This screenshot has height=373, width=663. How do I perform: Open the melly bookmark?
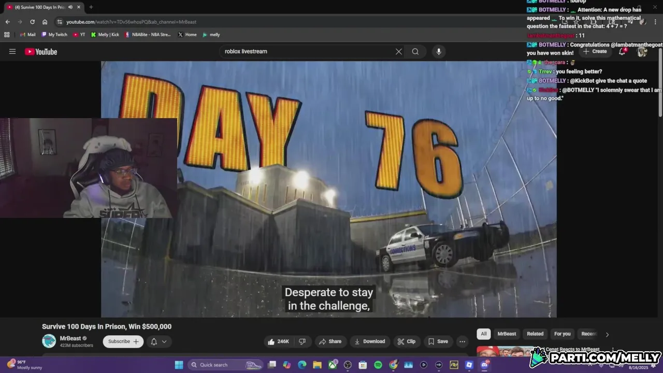click(211, 35)
